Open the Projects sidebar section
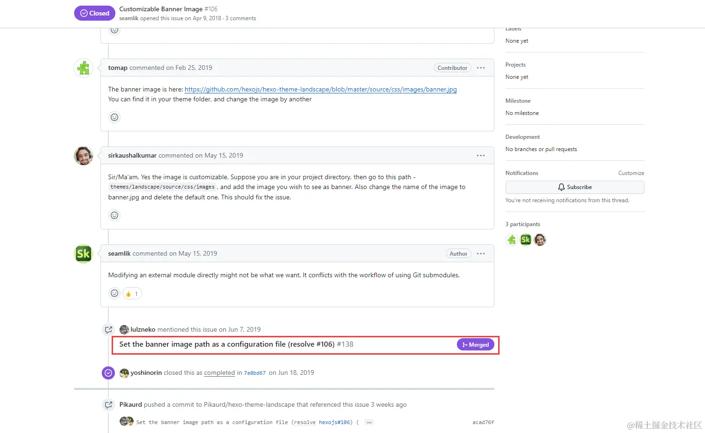The image size is (705, 433). pyautogui.click(x=515, y=65)
